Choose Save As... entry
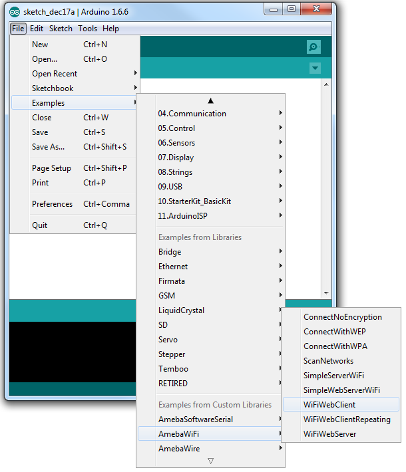 coord(74,147)
